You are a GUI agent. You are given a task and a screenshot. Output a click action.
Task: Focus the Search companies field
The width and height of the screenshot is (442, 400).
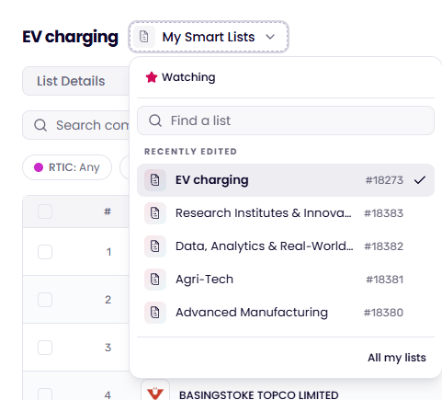[x=76, y=125]
